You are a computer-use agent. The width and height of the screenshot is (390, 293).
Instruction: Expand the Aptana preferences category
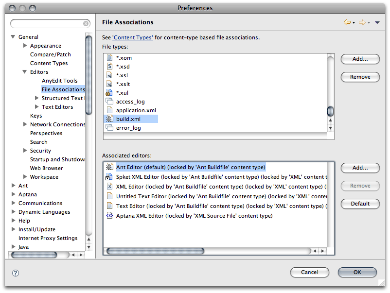(x=13, y=194)
